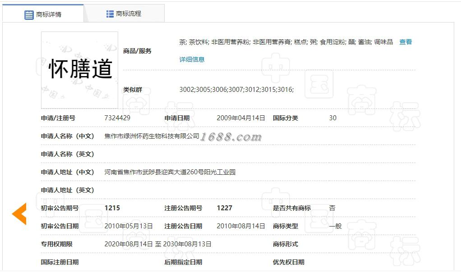Select registration announcement date 2010年08月14日
Screen dimensions: 461x272
coord(241,226)
